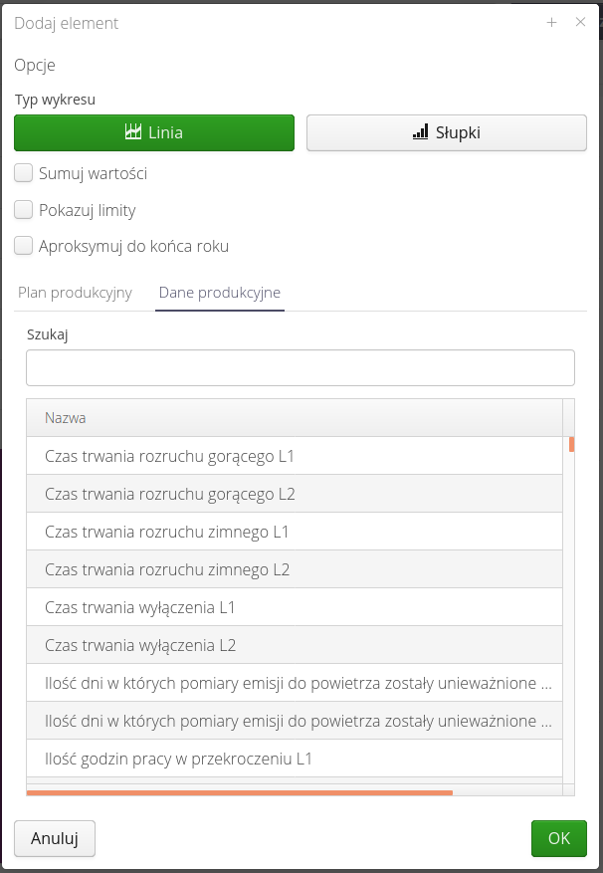Choose Czas trwania rozruchu zimnego L2
The image size is (603, 873).
point(166,569)
